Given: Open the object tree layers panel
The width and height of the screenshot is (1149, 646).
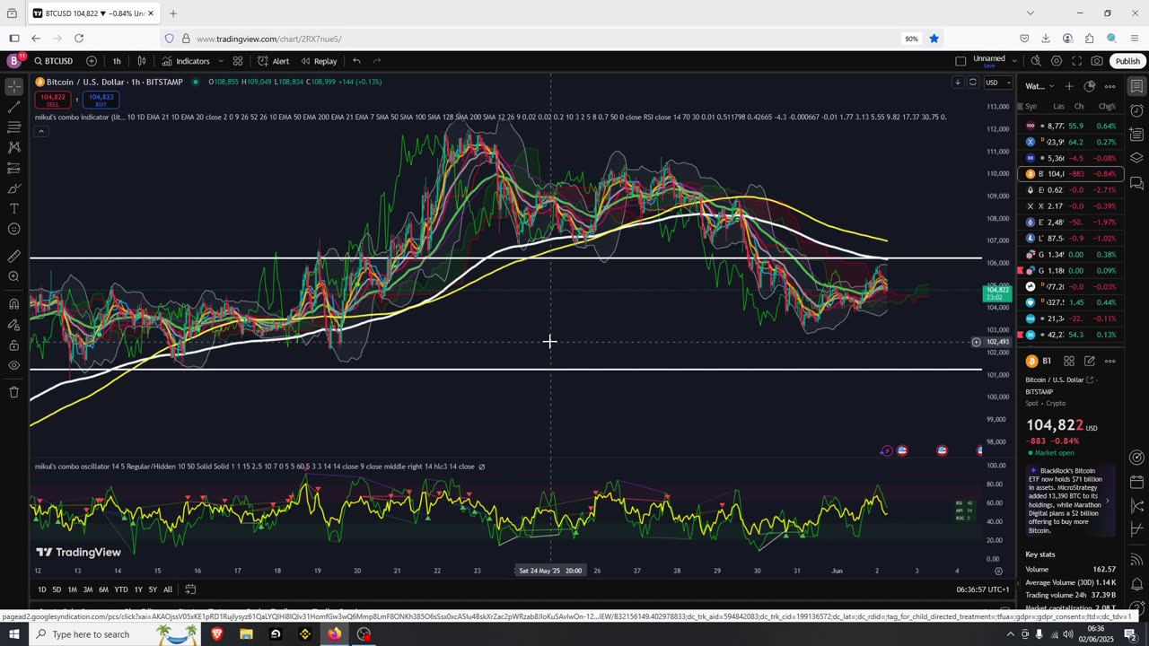Looking at the screenshot, I should (1136, 159).
